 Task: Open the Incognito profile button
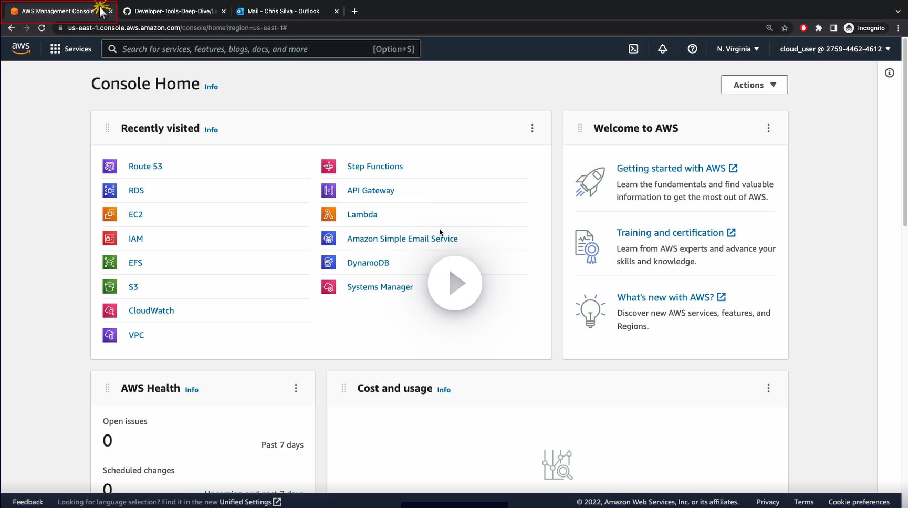[865, 28]
